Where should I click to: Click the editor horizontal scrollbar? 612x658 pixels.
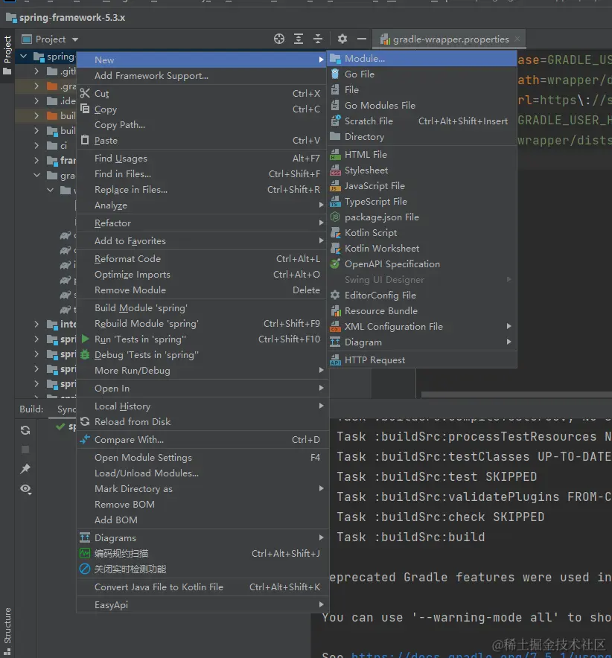[516, 395]
